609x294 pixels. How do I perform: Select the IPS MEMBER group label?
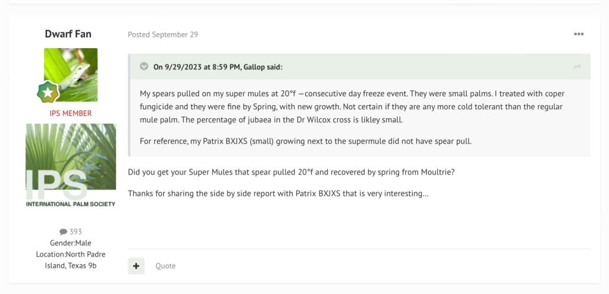[70, 113]
